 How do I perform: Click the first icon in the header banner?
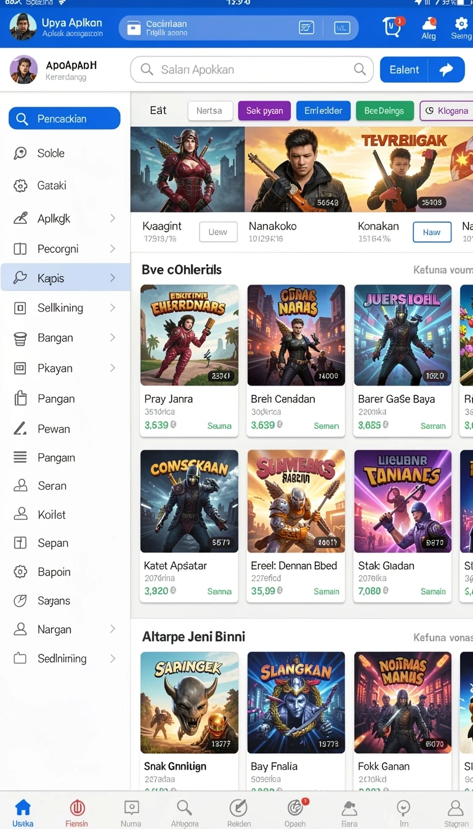(306, 28)
